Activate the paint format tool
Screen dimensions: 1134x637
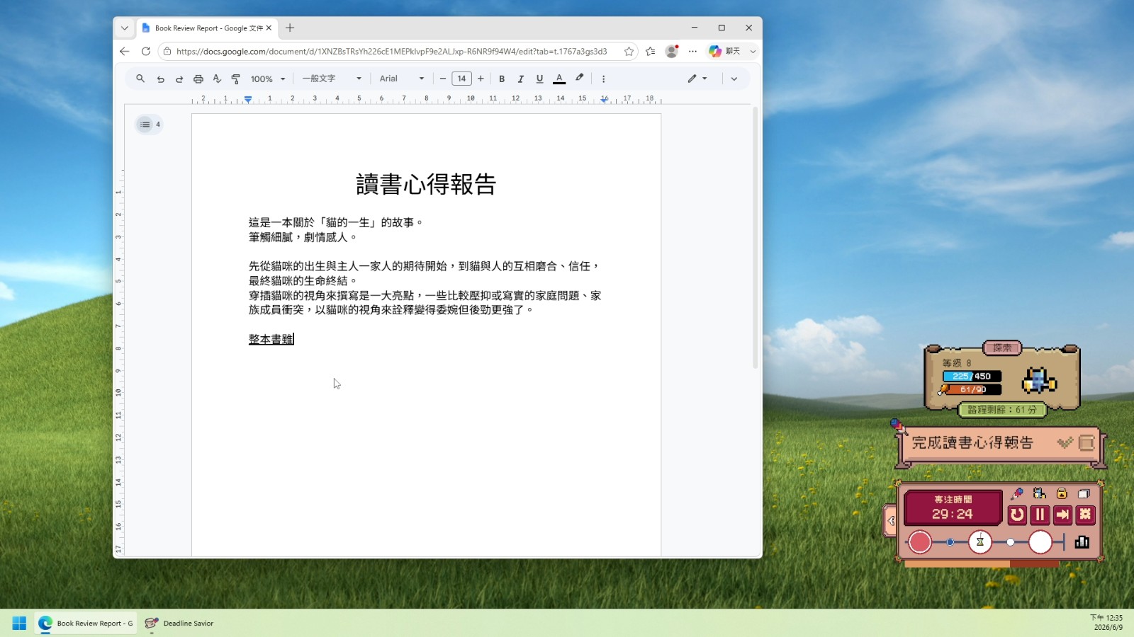235,79
